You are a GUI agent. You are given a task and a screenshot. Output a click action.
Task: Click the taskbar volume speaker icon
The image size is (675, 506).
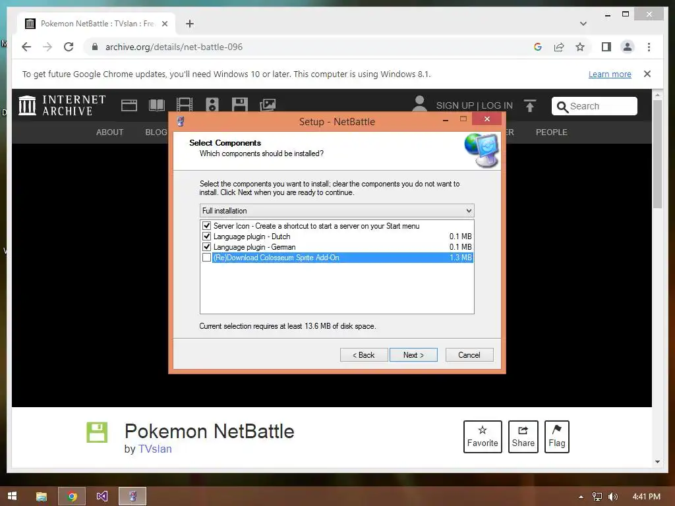coord(613,497)
